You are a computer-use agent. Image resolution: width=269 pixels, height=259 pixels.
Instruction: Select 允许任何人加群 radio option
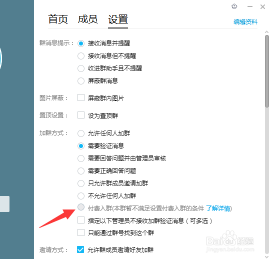(81, 133)
